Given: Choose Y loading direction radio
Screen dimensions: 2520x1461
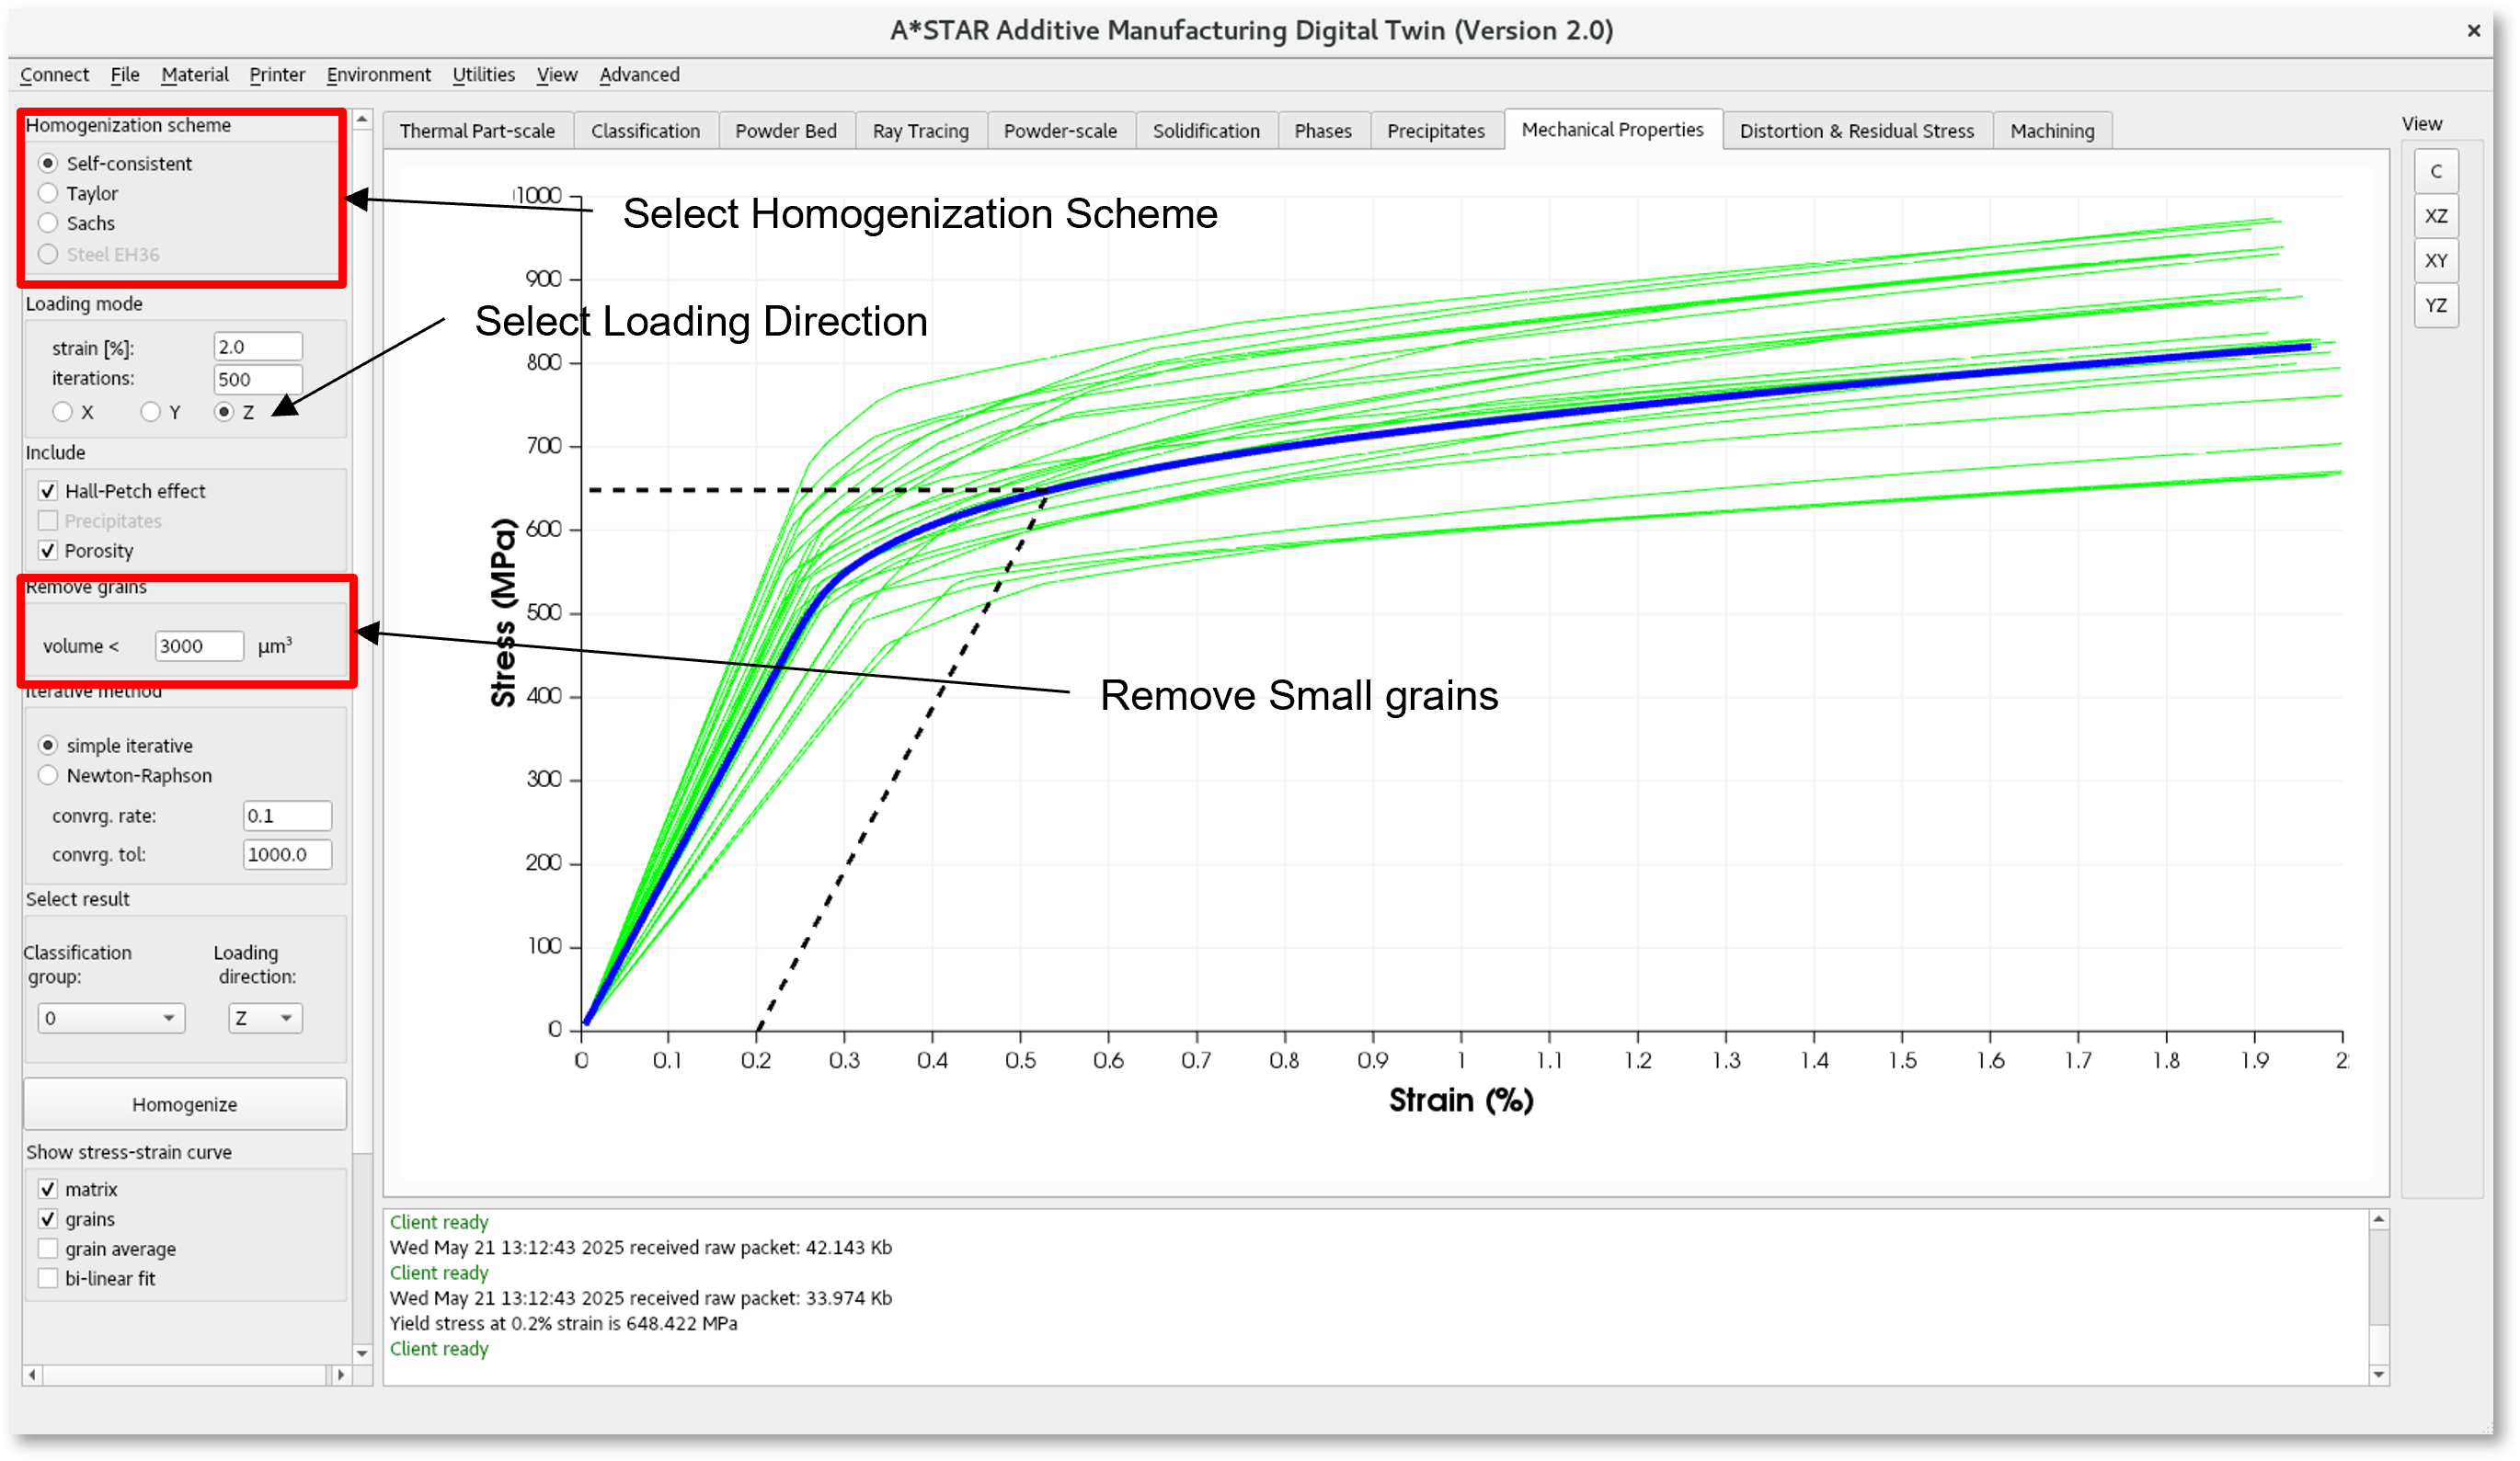Looking at the screenshot, I should coord(151,412).
